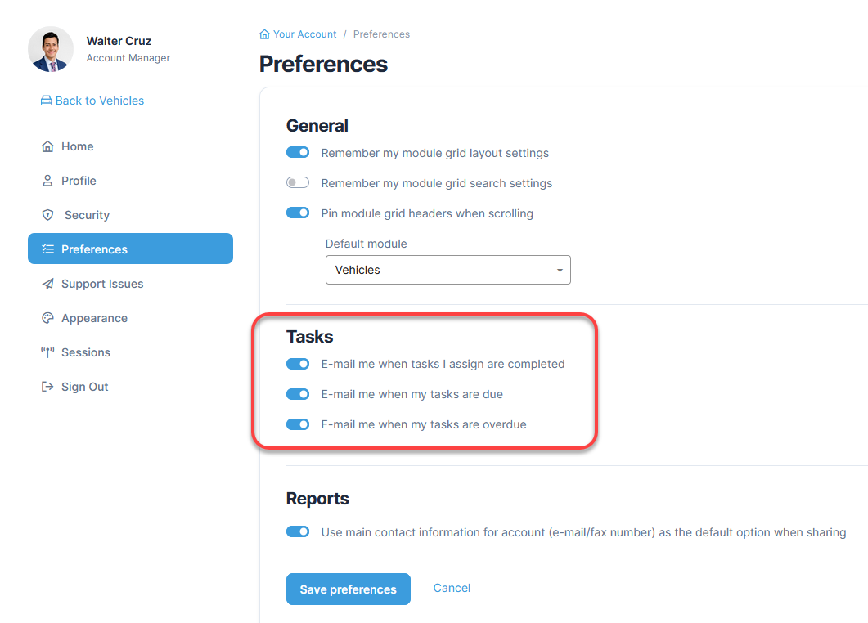Click the Sign Out arrow icon
This screenshot has width=868, height=623.
47,387
